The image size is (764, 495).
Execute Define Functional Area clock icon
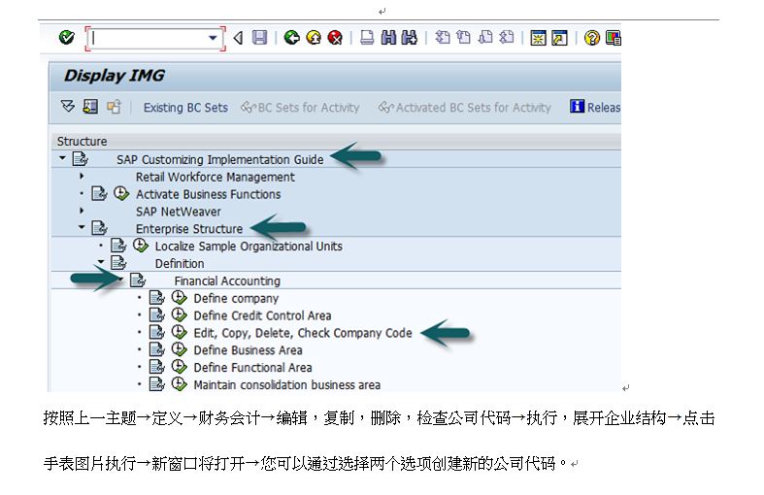[x=180, y=366]
